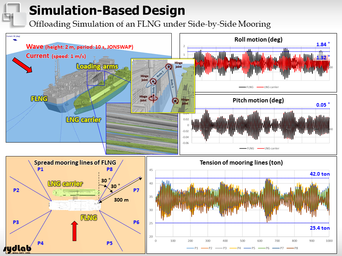342x256 pixels.
Task: Click the 'LNG carrier' label in the mooring diagram
Action: pyautogui.click(x=65, y=184)
